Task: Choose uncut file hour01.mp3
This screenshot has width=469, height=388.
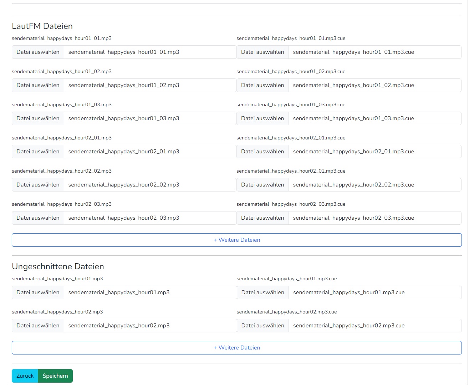Action: click(x=38, y=292)
